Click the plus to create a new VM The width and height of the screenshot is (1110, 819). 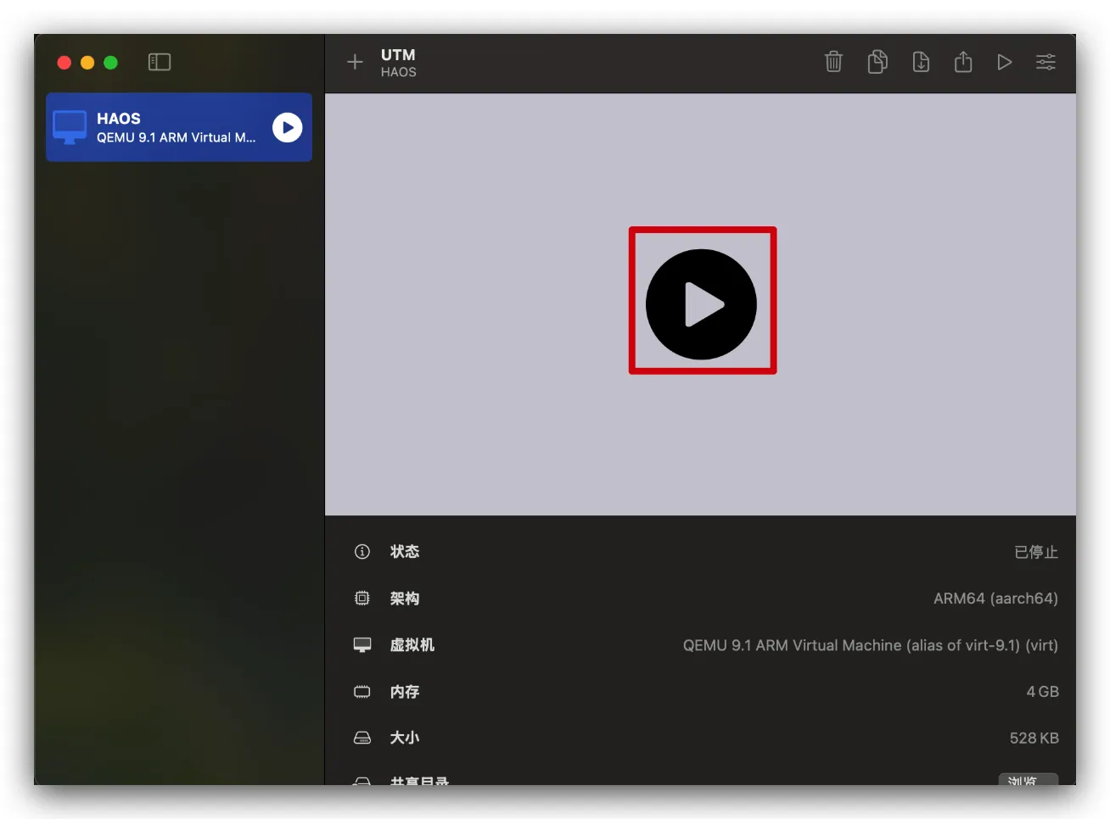355,62
